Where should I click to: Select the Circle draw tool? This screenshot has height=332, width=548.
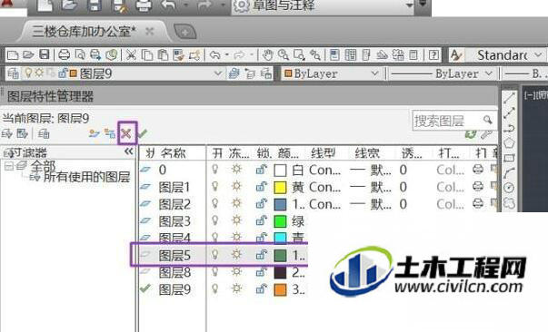point(509,188)
